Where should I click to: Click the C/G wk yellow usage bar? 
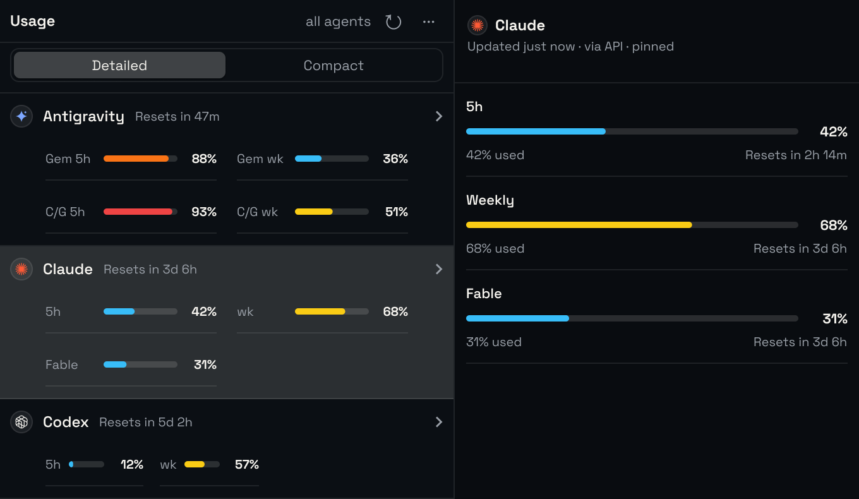tap(332, 212)
